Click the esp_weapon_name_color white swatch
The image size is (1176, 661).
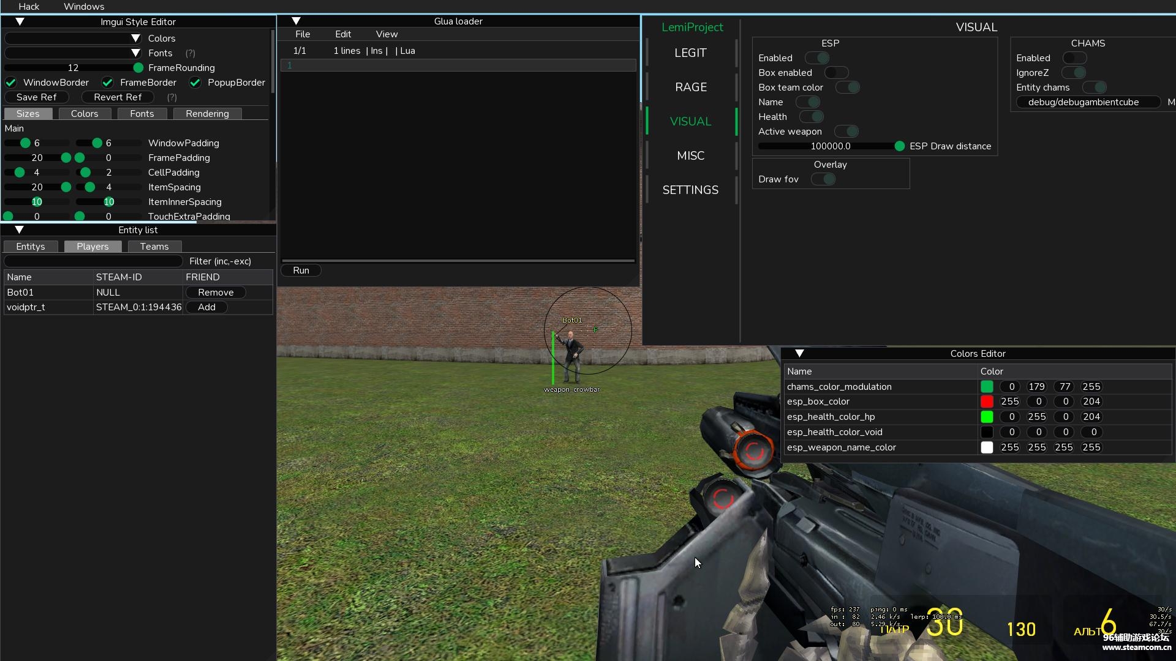pos(987,447)
